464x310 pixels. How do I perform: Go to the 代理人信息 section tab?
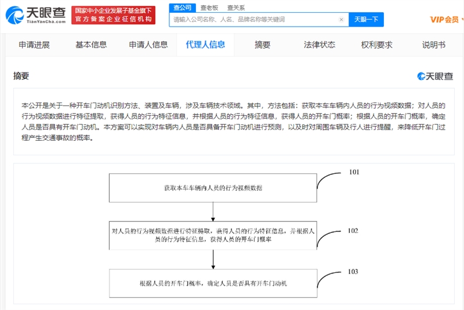click(x=205, y=45)
